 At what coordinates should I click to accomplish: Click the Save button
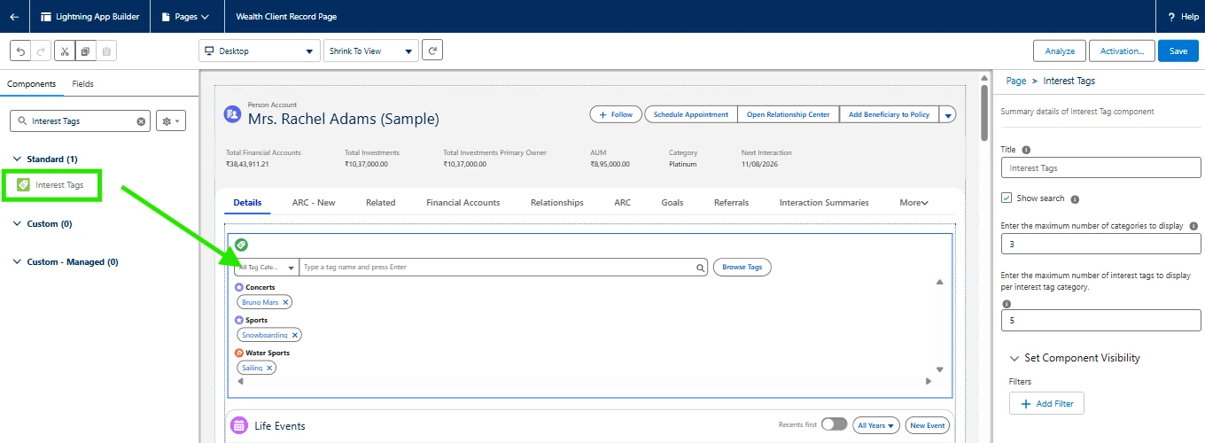point(1178,51)
